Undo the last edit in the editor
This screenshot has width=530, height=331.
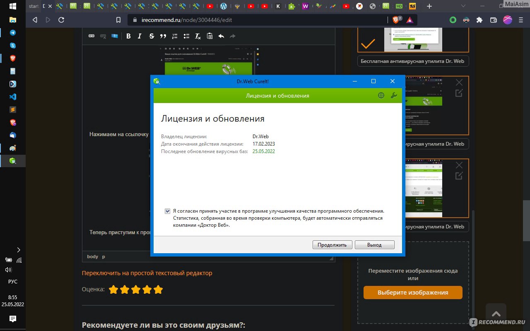tap(221, 36)
